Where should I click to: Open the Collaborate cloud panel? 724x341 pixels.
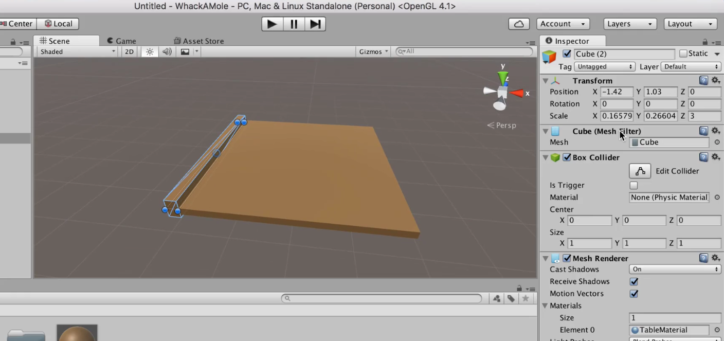click(x=518, y=24)
